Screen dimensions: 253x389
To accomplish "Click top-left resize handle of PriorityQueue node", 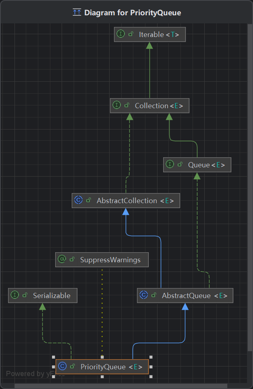I will [x=54, y=357].
